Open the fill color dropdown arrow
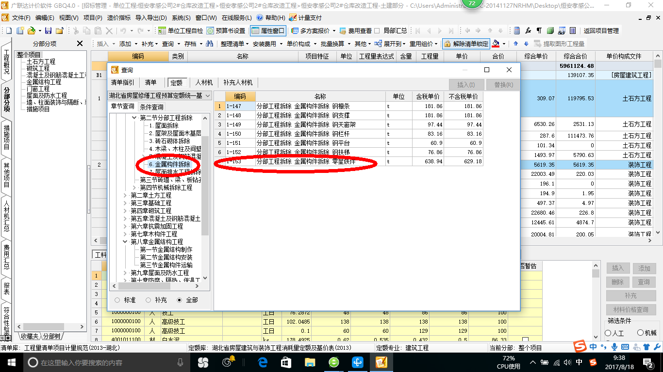 click(504, 44)
